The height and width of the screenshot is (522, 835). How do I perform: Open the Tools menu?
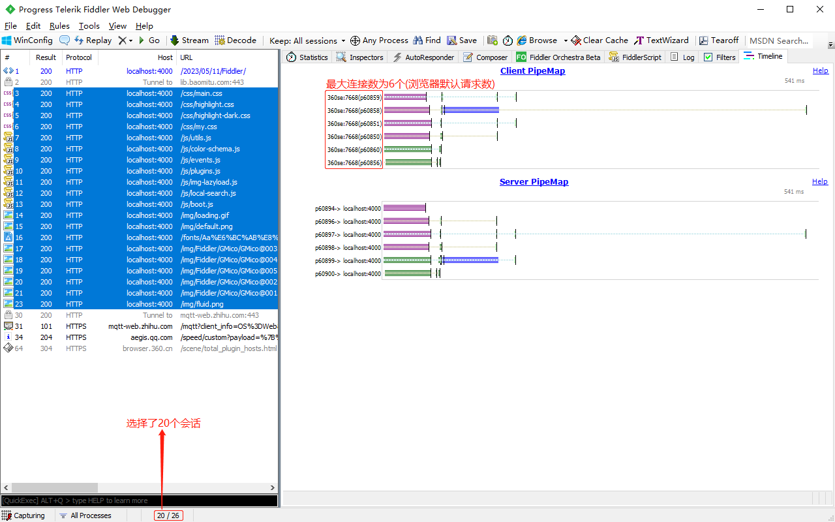tap(89, 26)
